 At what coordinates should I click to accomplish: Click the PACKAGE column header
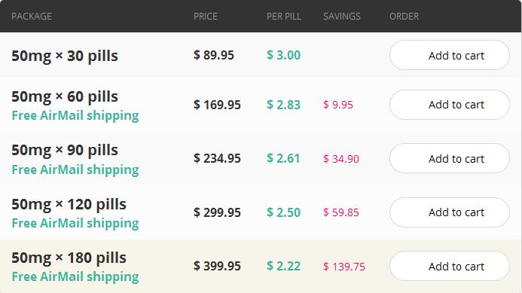pos(32,17)
